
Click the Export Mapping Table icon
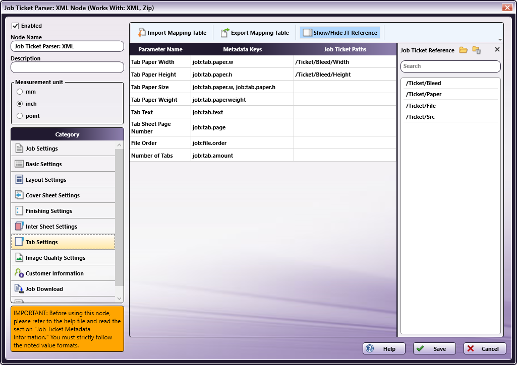(x=225, y=33)
